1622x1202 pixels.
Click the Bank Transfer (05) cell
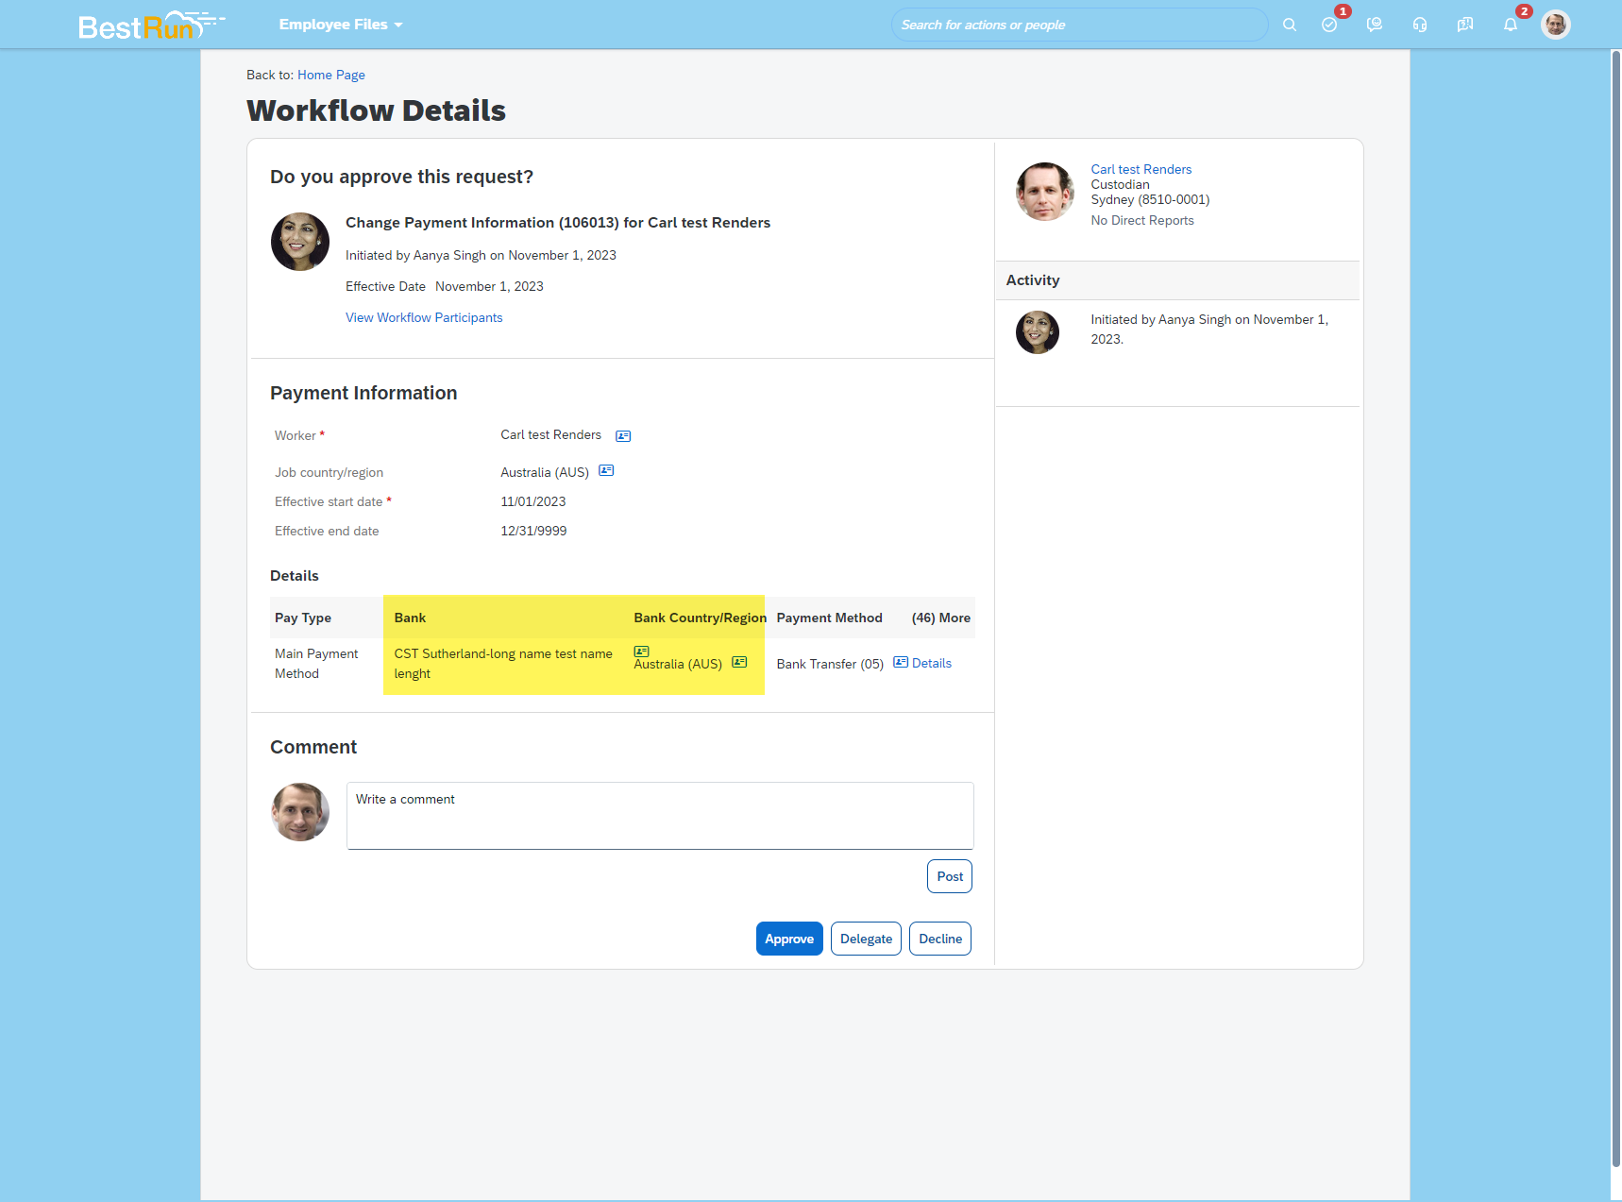pyautogui.click(x=830, y=664)
